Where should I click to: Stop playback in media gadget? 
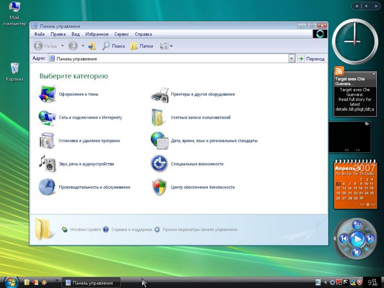pos(357,252)
